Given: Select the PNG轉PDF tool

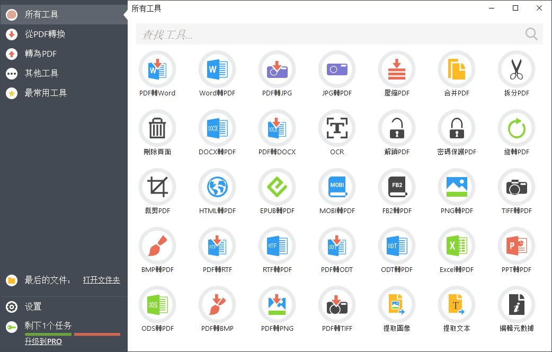Looking at the screenshot, I should (456, 187).
